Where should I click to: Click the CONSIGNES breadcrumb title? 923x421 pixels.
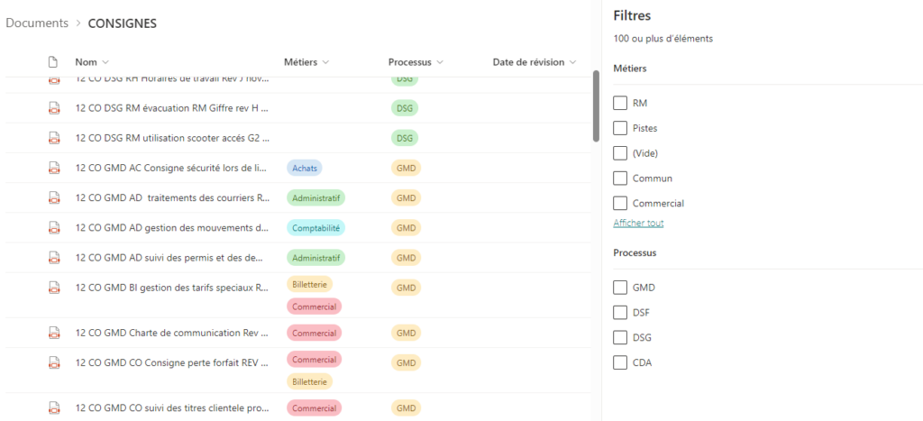(x=123, y=23)
